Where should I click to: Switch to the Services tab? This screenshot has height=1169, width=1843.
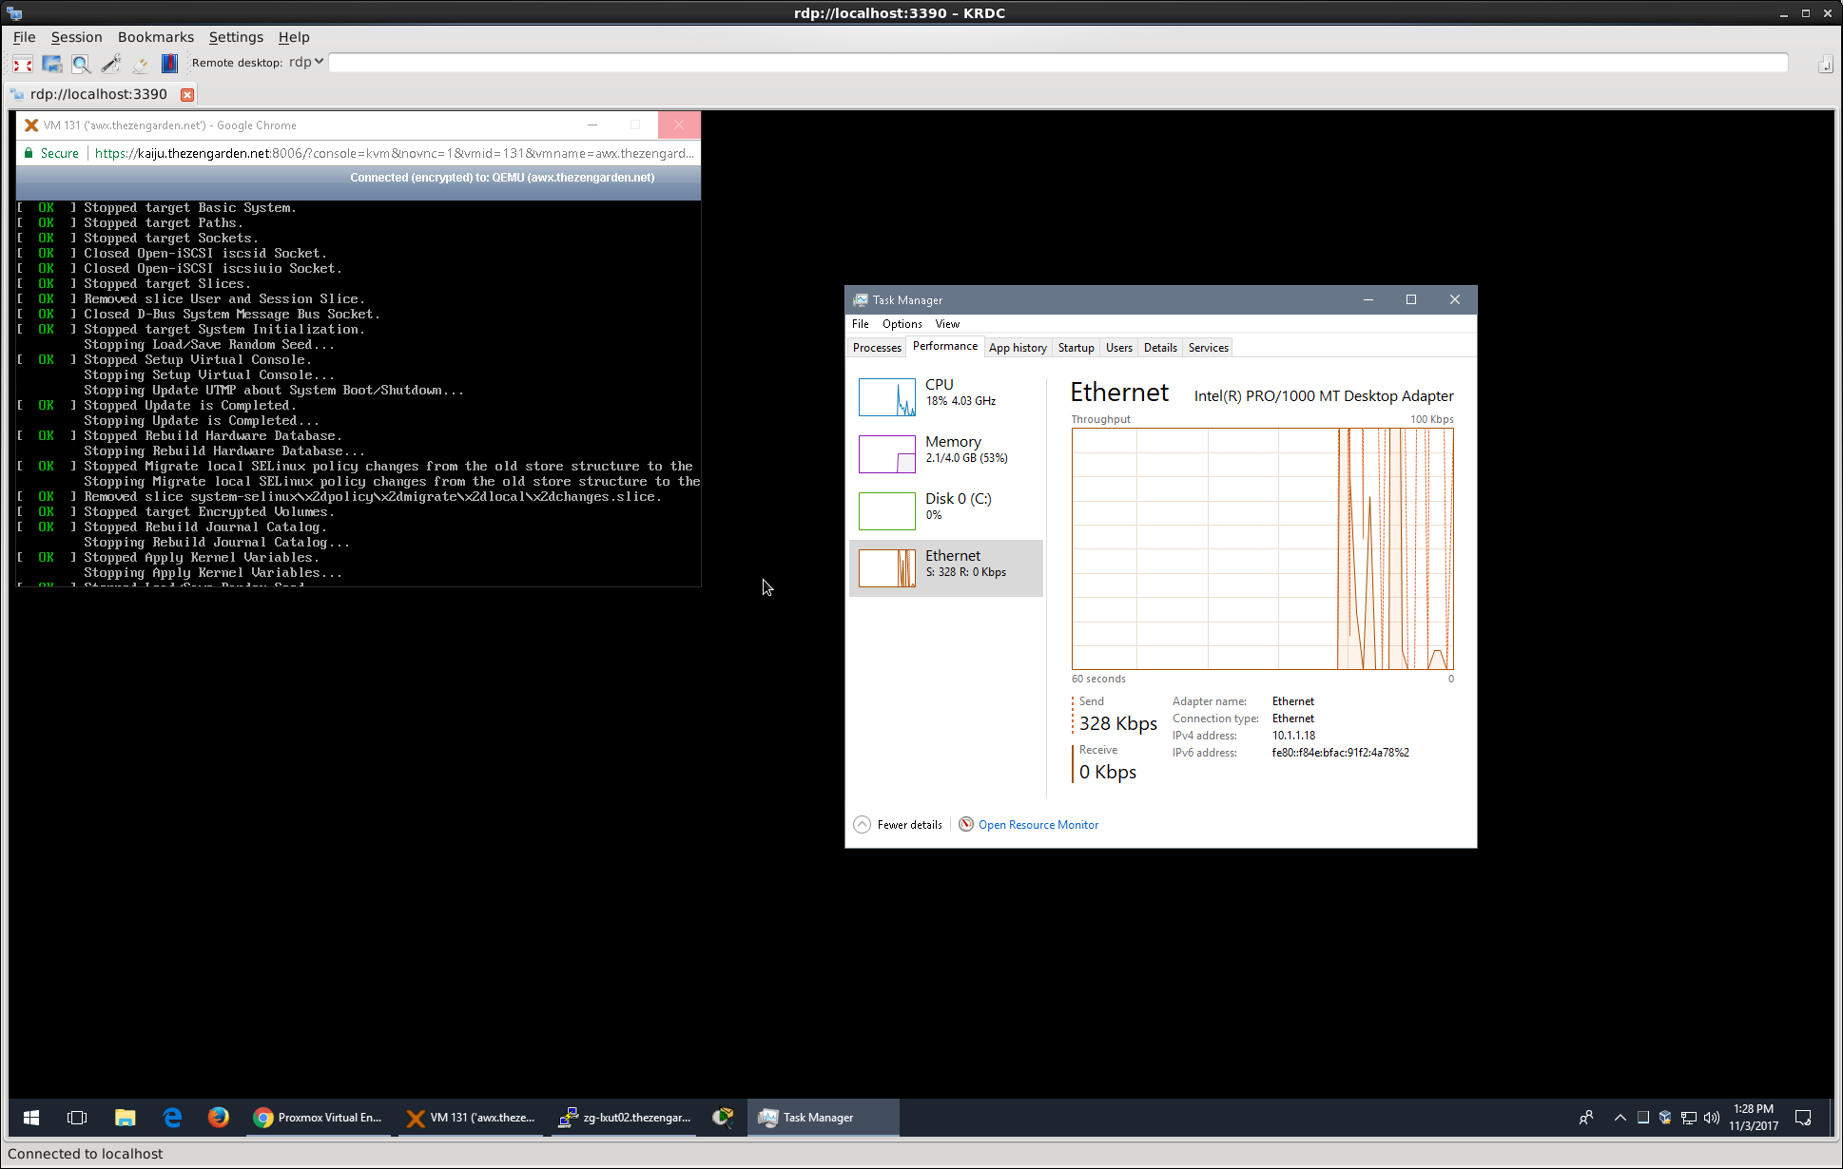(1208, 348)
